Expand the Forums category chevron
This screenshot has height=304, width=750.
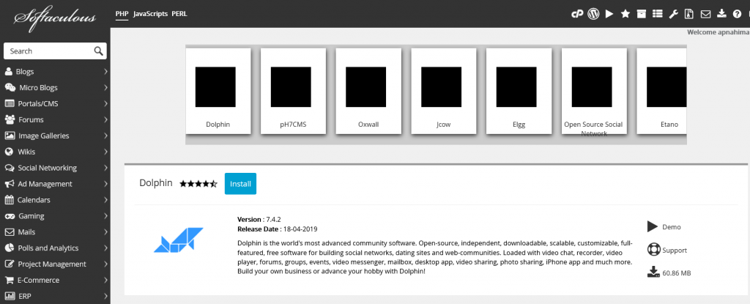click(x=105, y=119)
